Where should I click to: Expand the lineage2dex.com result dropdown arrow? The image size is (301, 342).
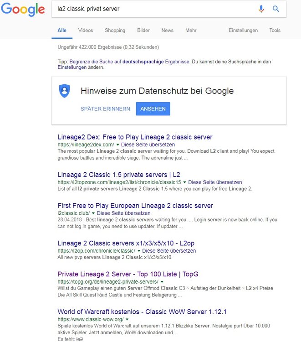(117, 145)
